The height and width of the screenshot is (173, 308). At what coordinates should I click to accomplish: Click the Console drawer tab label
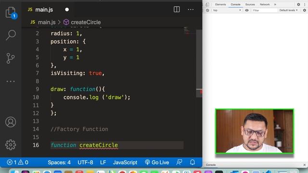tap(211, 165)
